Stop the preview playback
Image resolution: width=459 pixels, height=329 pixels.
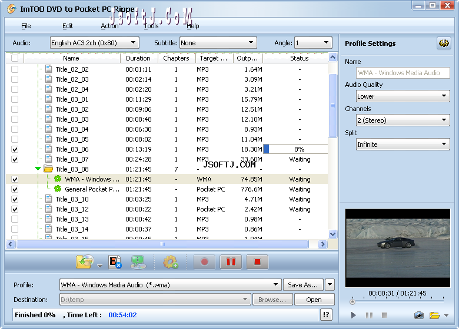384,315
